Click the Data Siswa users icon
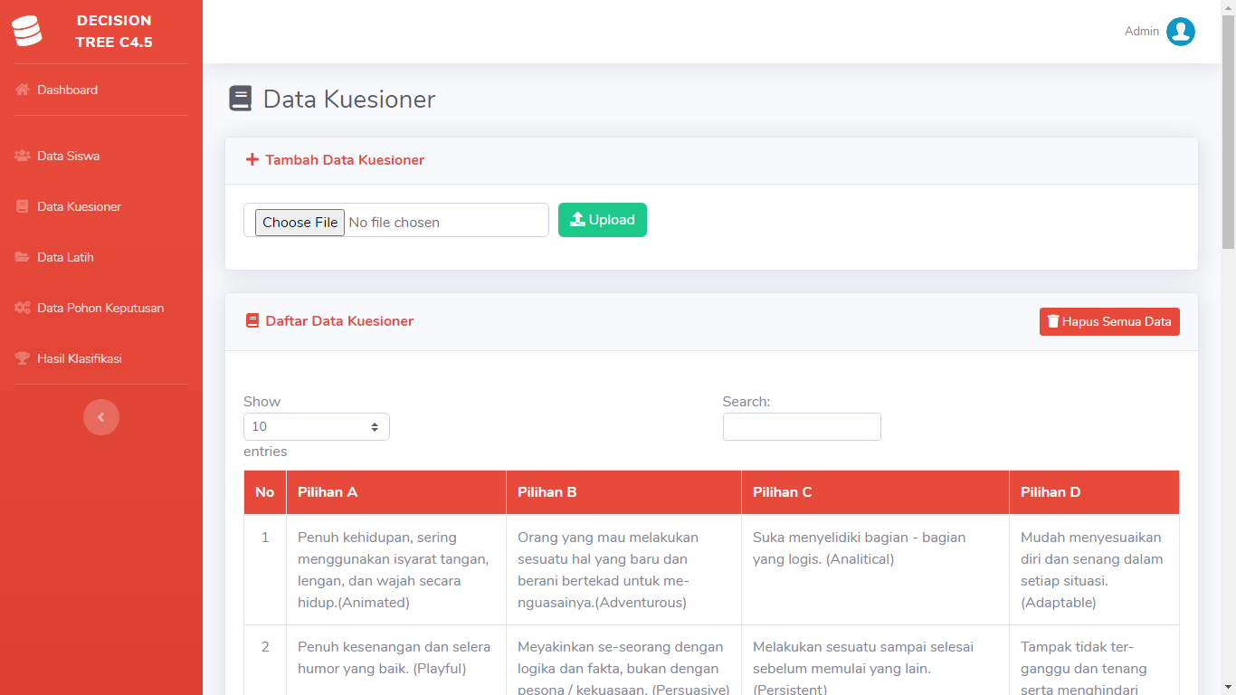The width and height of the screenshot is (1236, 695). 20,156
